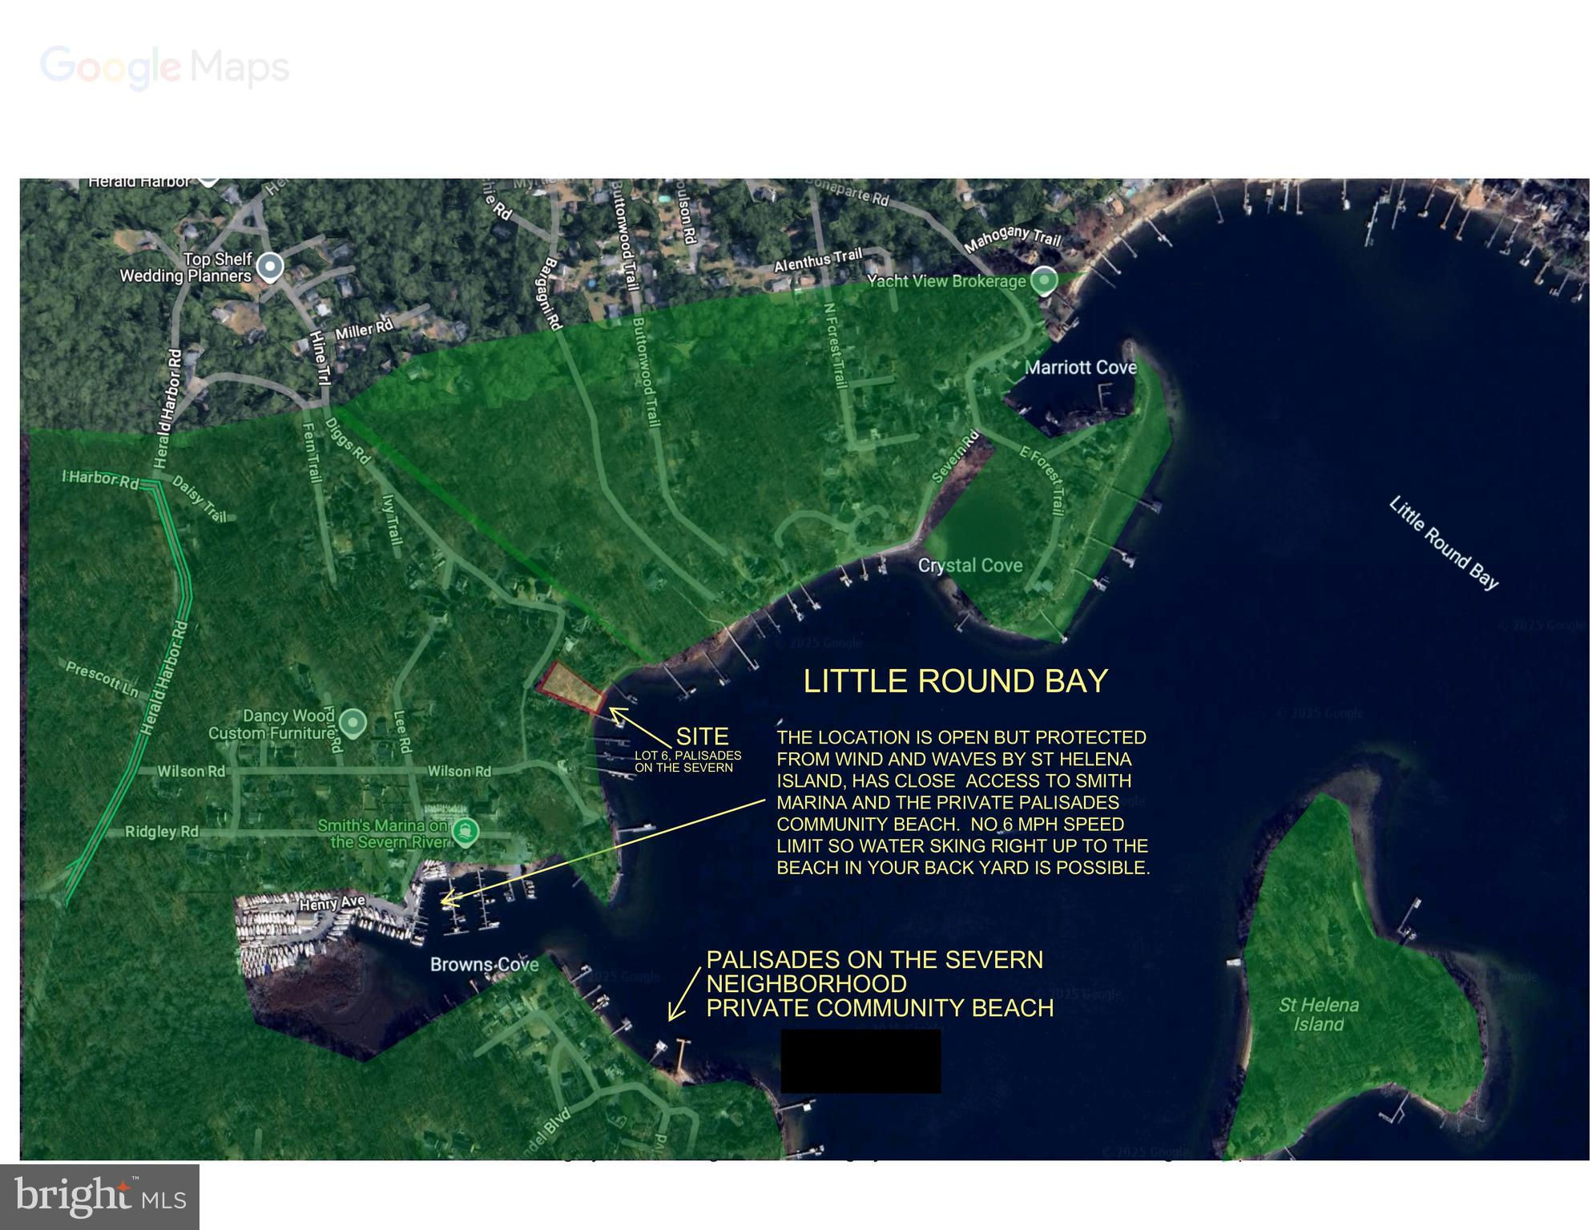Click the Private Community Beach annotation
This screenshot has width=1592, height=1230.
click(x=879, y=1007)
